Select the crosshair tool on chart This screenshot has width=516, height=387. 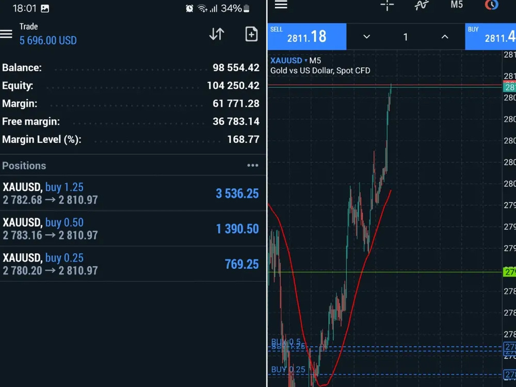[x=387, y=5]
